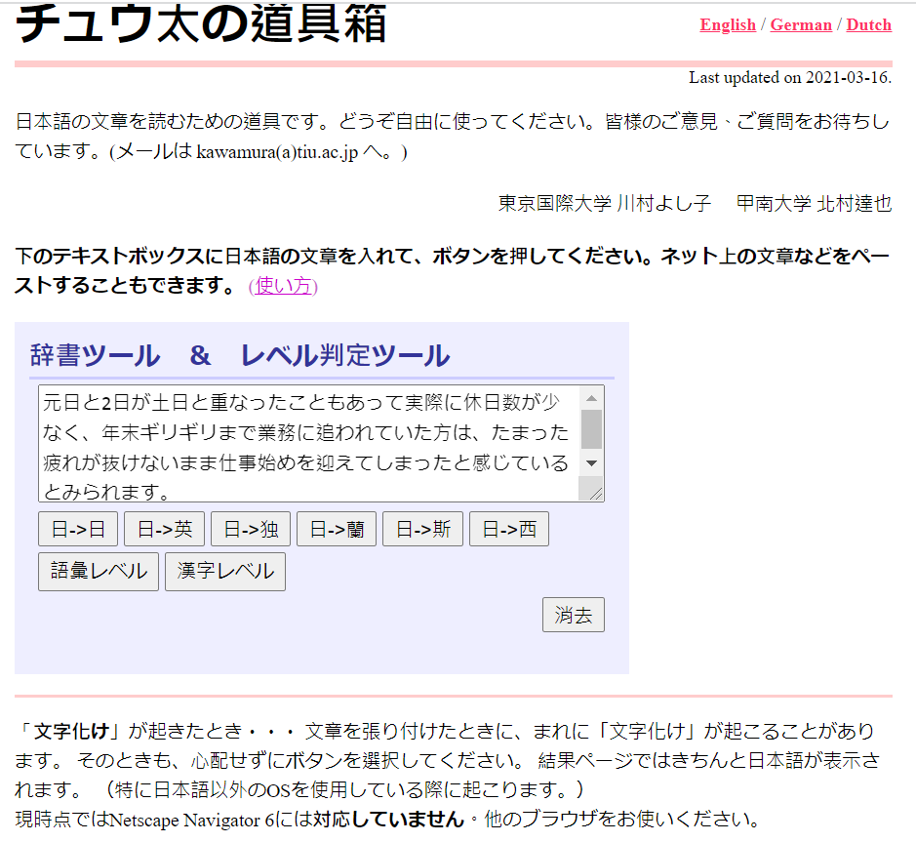
Task: Click the 日->蘭 dictionary button
Action: (337, 529)
